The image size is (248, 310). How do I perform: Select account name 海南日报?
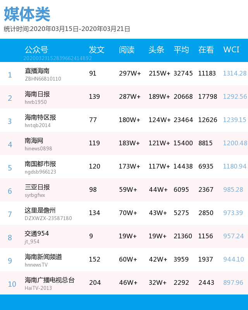(37, 94)
